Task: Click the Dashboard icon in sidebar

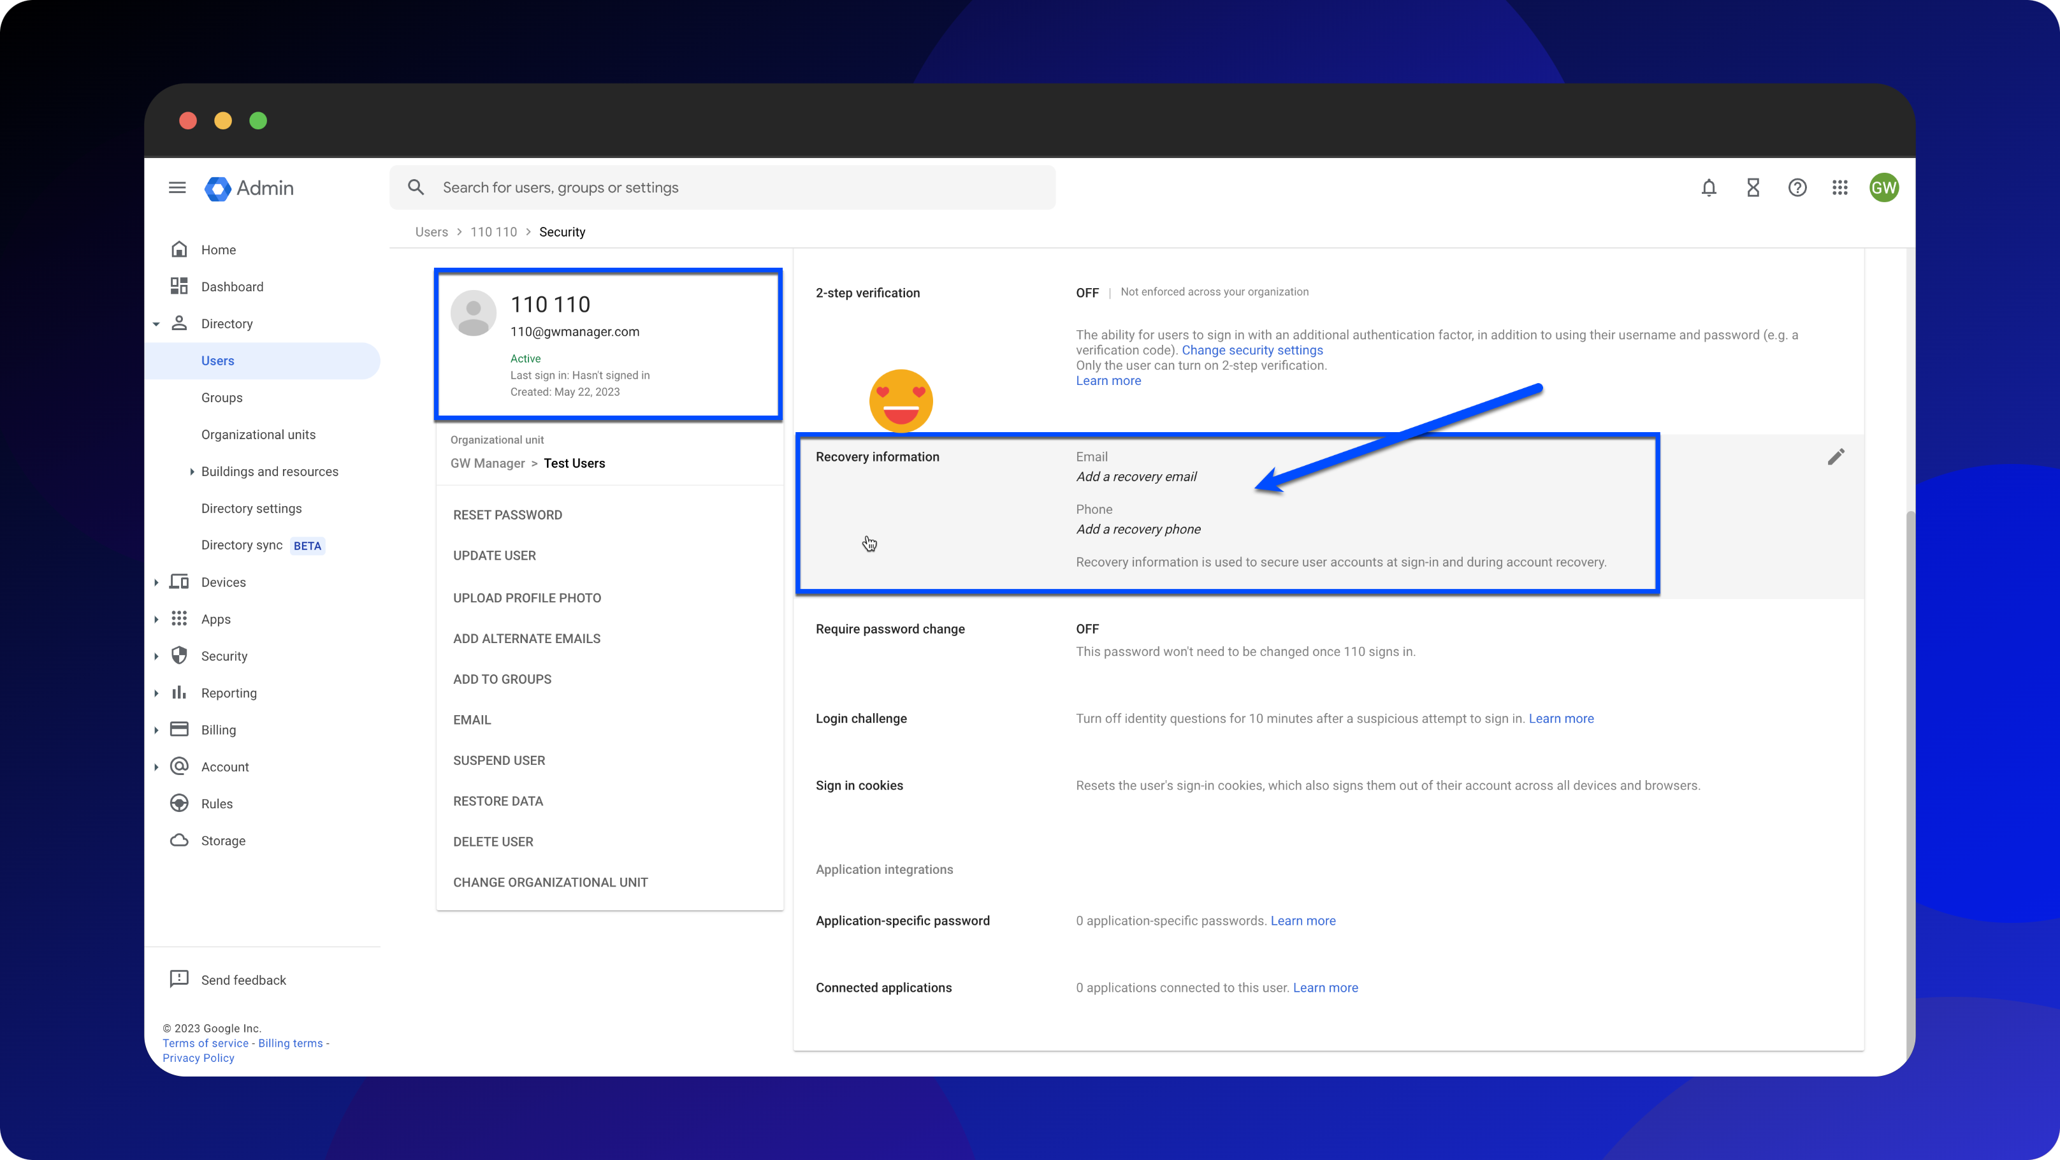Action: click(x=179, y=286)
